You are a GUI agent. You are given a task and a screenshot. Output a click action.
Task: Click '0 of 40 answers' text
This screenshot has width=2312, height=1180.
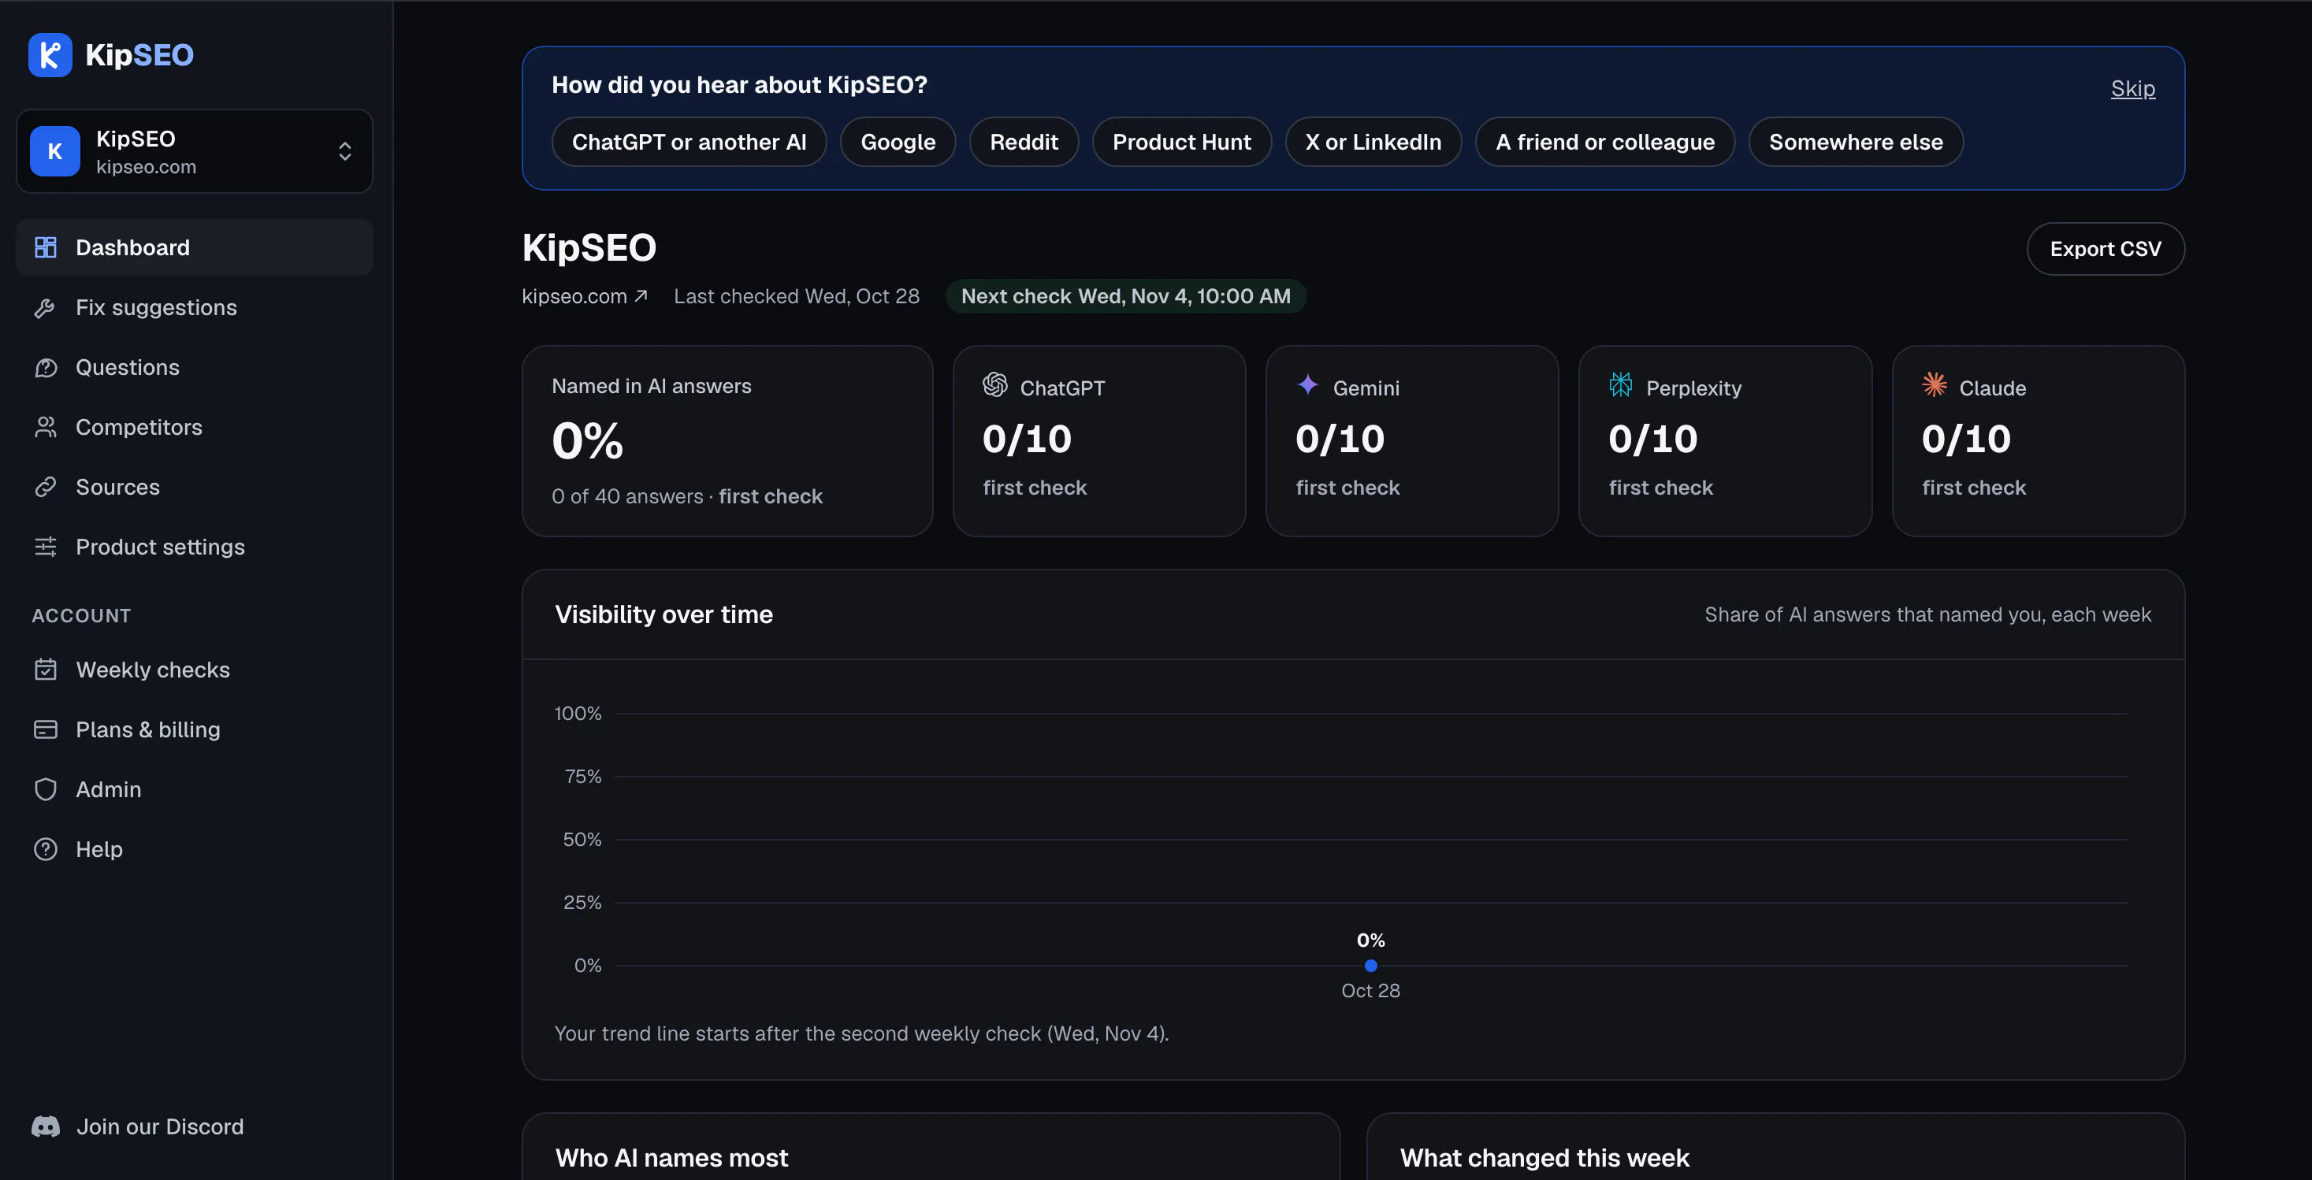(627, 496)
